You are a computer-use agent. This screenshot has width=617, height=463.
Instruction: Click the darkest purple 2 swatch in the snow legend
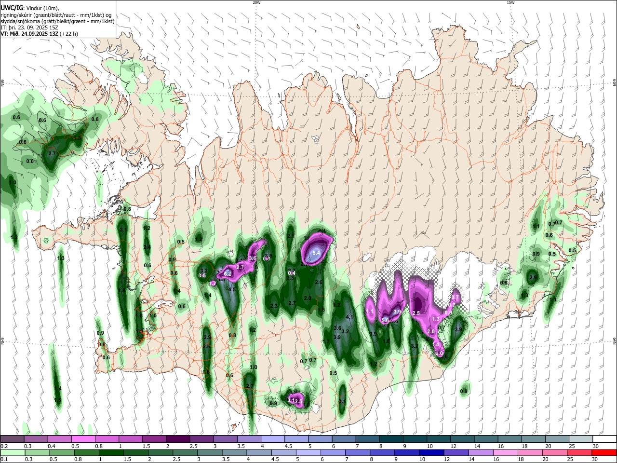177,439
